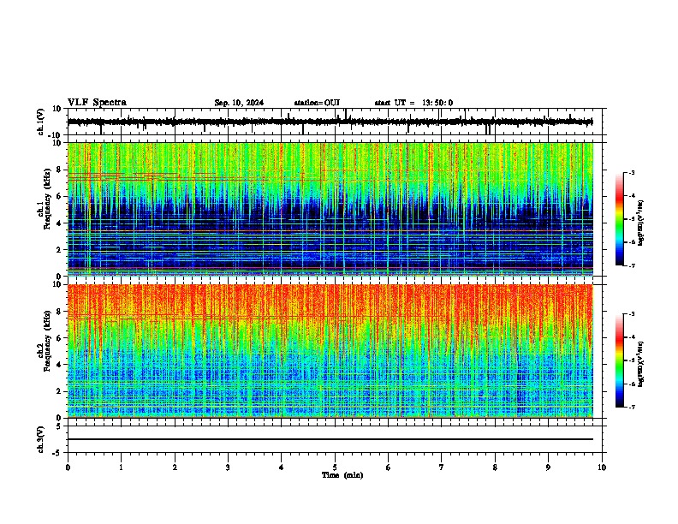Click the "VLF Spectra" title text

97,102
